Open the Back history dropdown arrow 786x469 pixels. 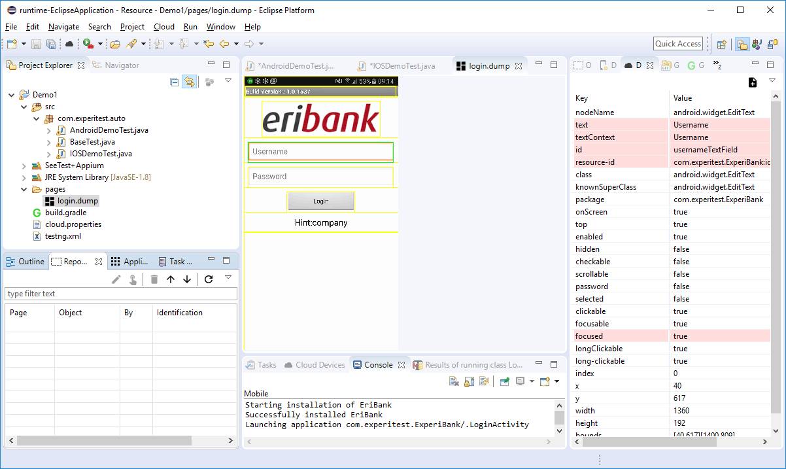(x=236, y=44)
